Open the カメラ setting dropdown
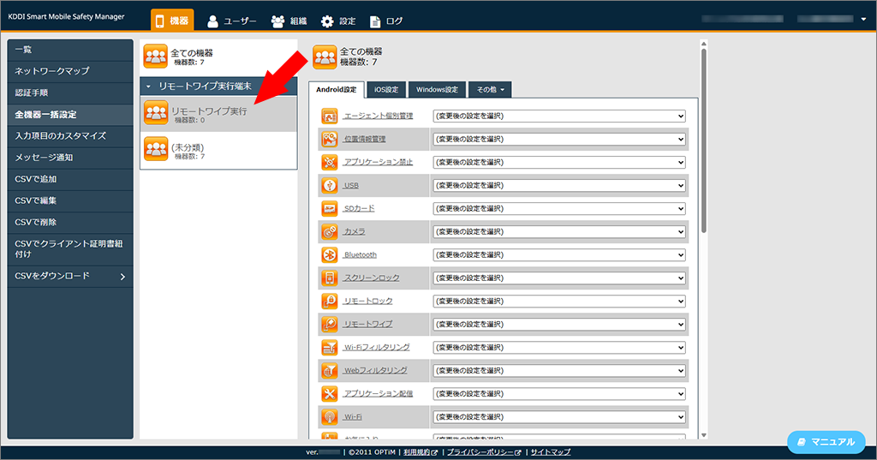This screenshot has width=877, height=460. (x=559, y=231)
